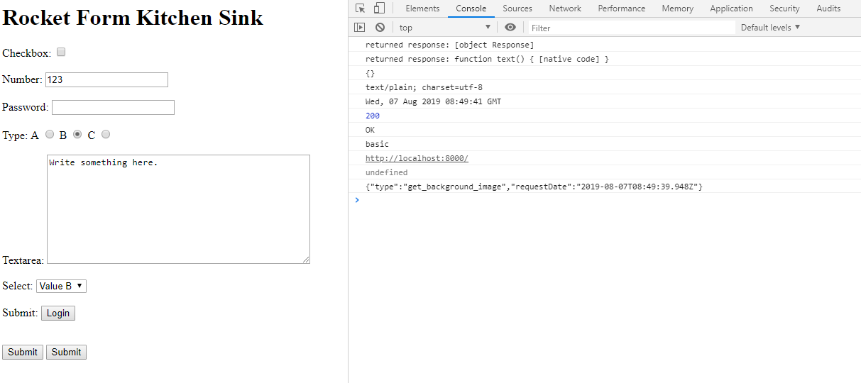Focus the console Filter field
The width and height of the screenshot is (861, 383).
(632, 28)
